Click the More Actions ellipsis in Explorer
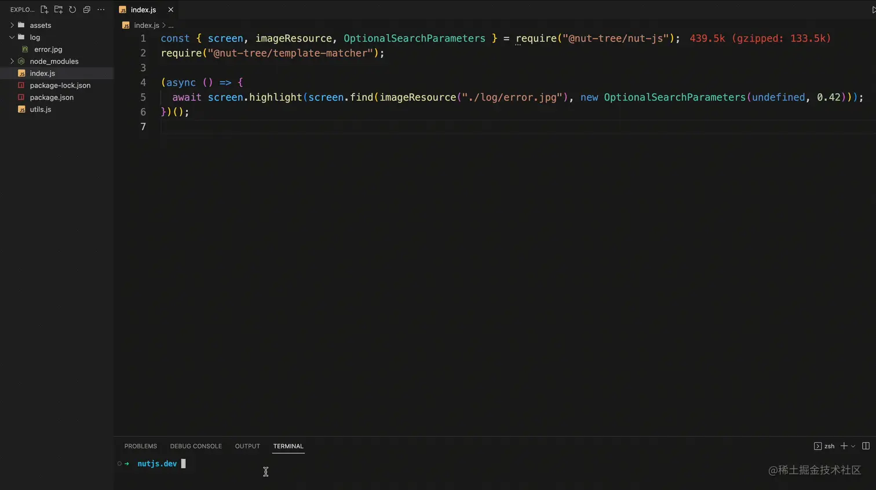 click(101, 10)
